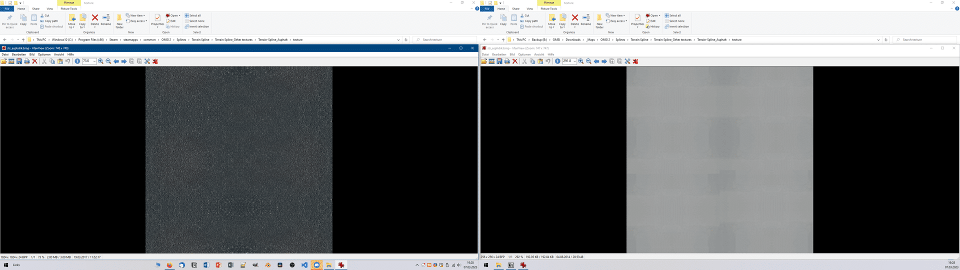This screenshot has height=270, width=960.
Task: Click Invert selection in right Explorer ribbon
Action: [678, 26]
